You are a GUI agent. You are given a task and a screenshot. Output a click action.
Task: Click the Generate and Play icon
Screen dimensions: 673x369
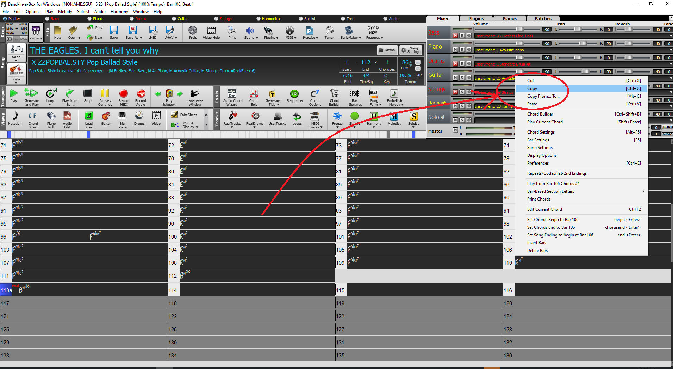point(32,97)
